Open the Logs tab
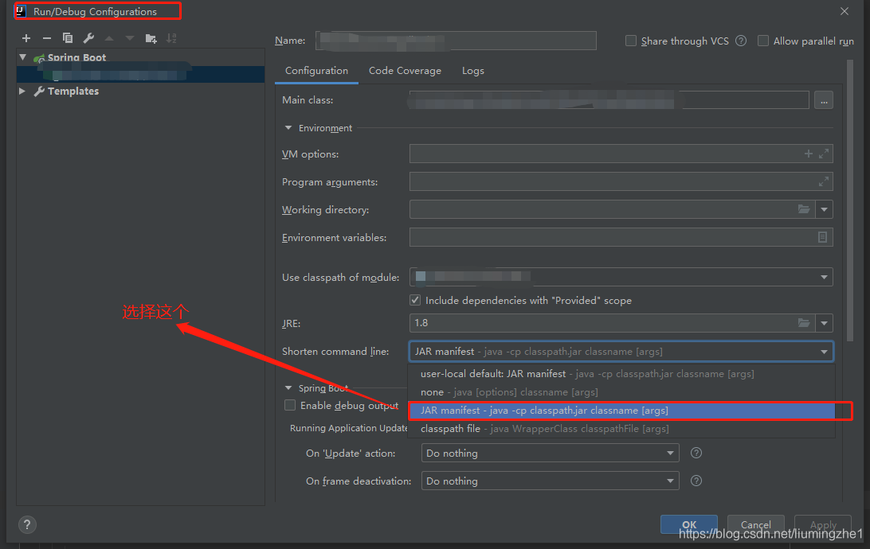 tap(473, 71)
